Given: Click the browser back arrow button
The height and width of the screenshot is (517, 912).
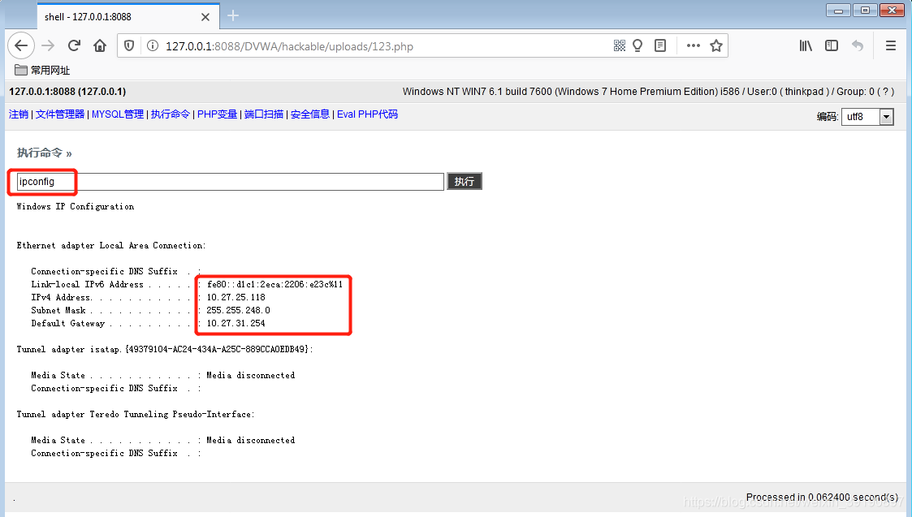Looking at the screenshot, I should (x=21, y=46).
